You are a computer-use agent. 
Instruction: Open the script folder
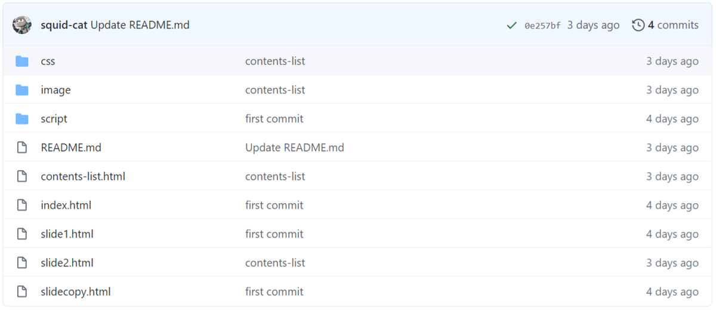click(x=54, y=119)
